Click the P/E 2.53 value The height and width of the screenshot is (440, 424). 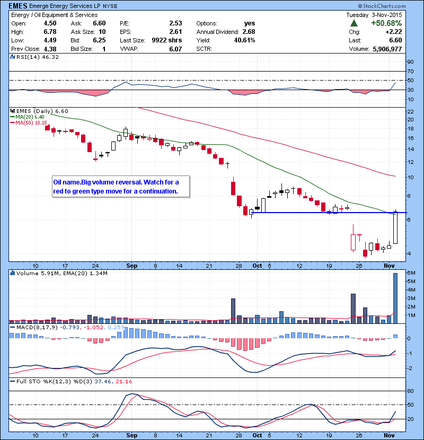pos(175,23)
